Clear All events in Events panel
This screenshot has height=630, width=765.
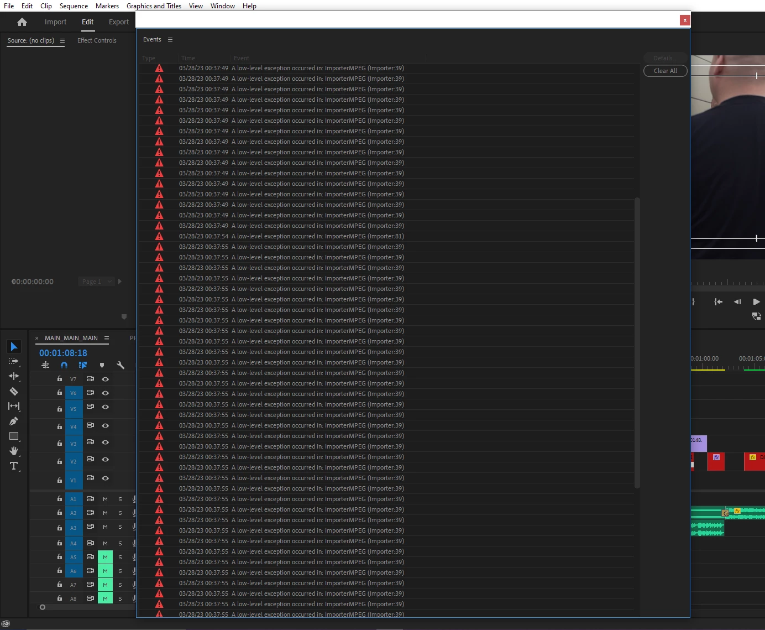point(666,71)
